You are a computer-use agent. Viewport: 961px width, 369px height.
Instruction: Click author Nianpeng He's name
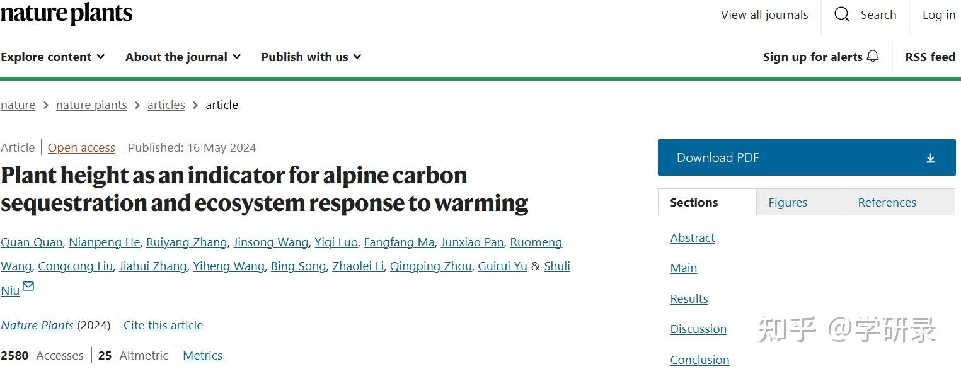[x=104, y=242]
